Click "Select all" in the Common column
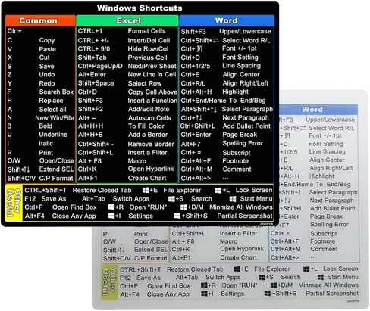 pos(52,110)
